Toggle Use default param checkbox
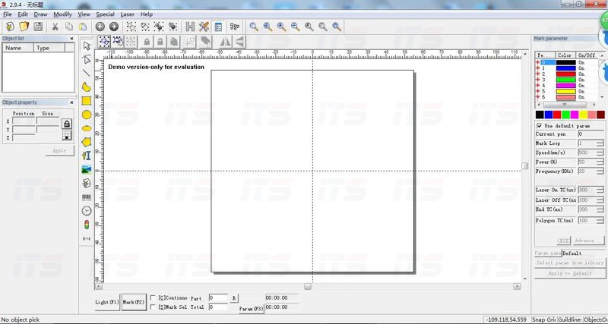608x324 pixels. [x=540, y=126]
